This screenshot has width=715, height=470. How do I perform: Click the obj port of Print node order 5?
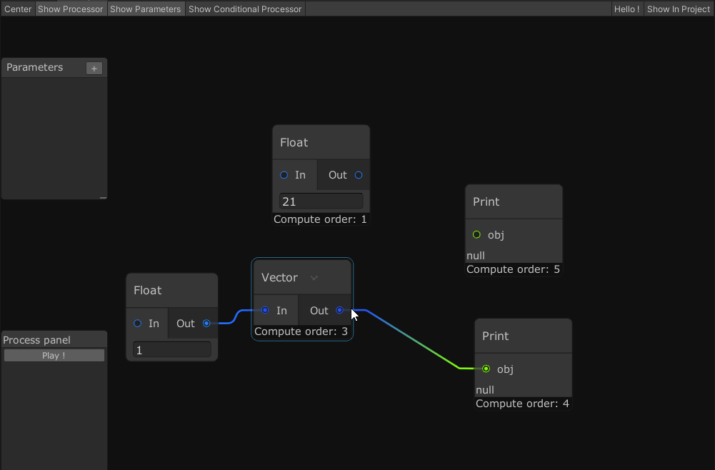(476, 235)
